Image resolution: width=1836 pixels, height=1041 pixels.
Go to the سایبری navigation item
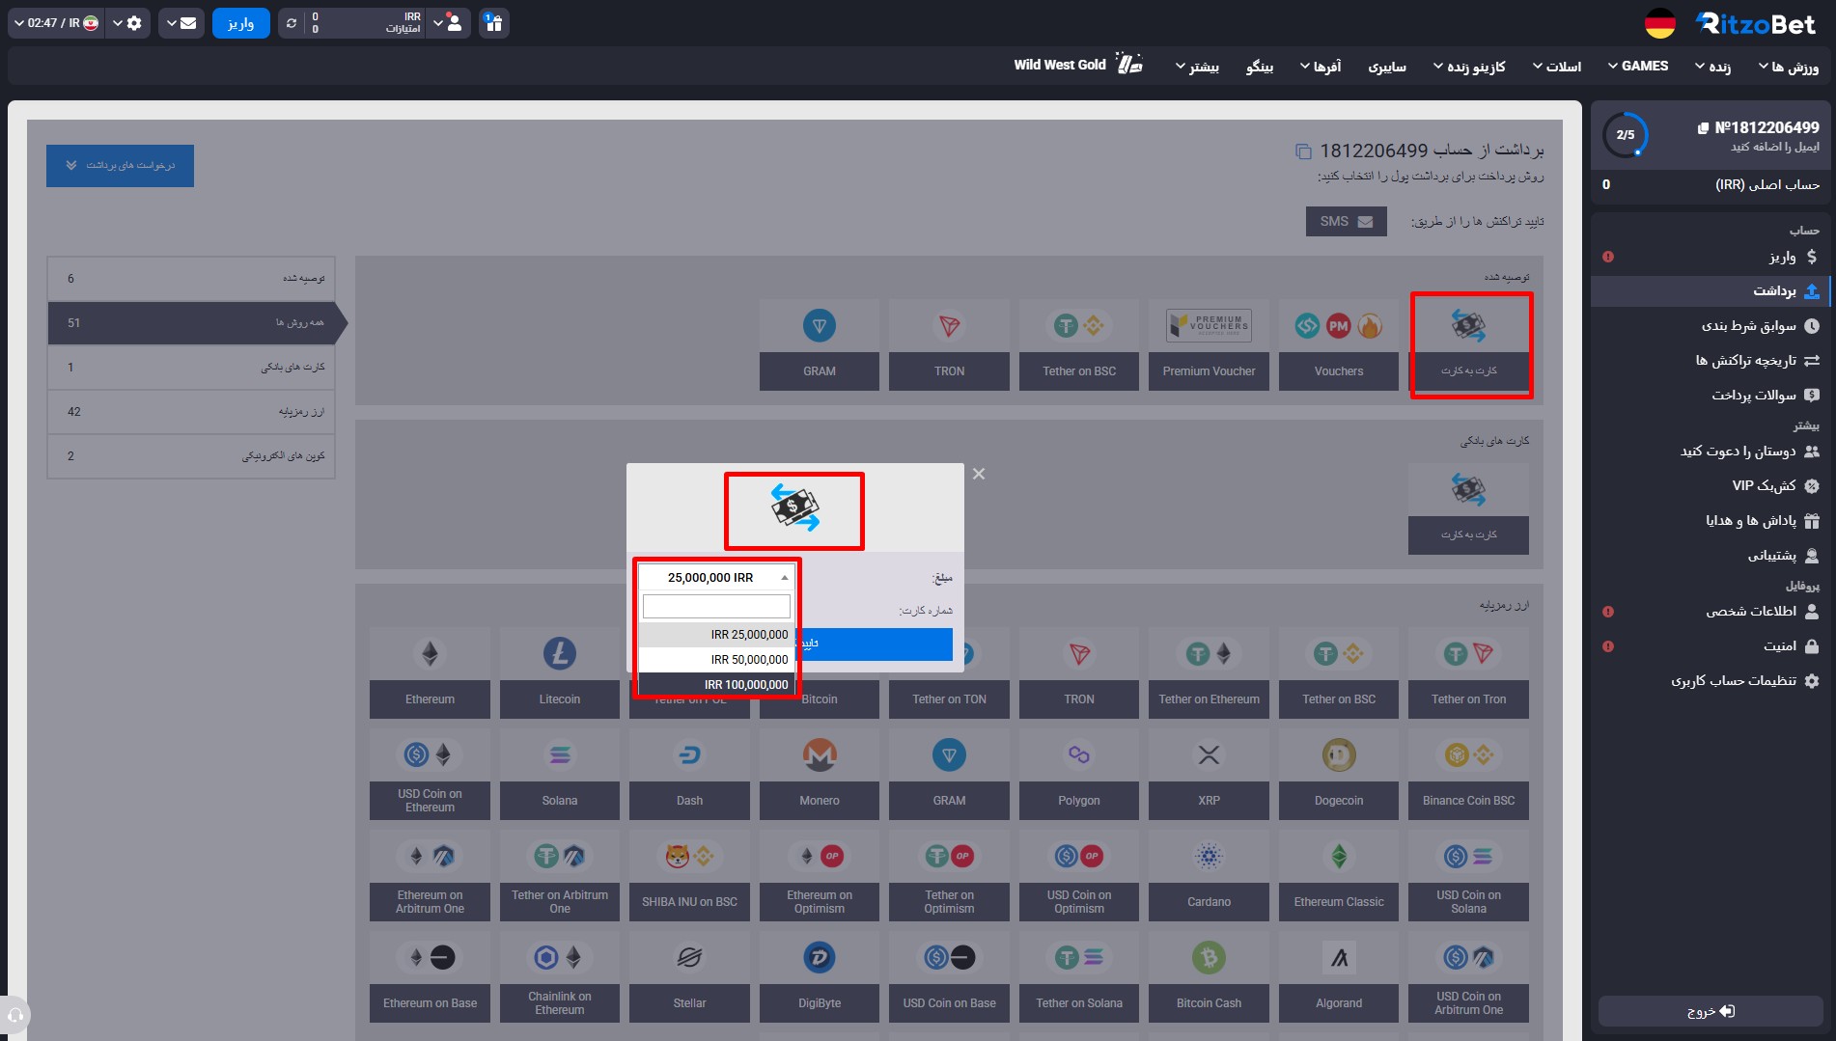[x=1387, y=67]
